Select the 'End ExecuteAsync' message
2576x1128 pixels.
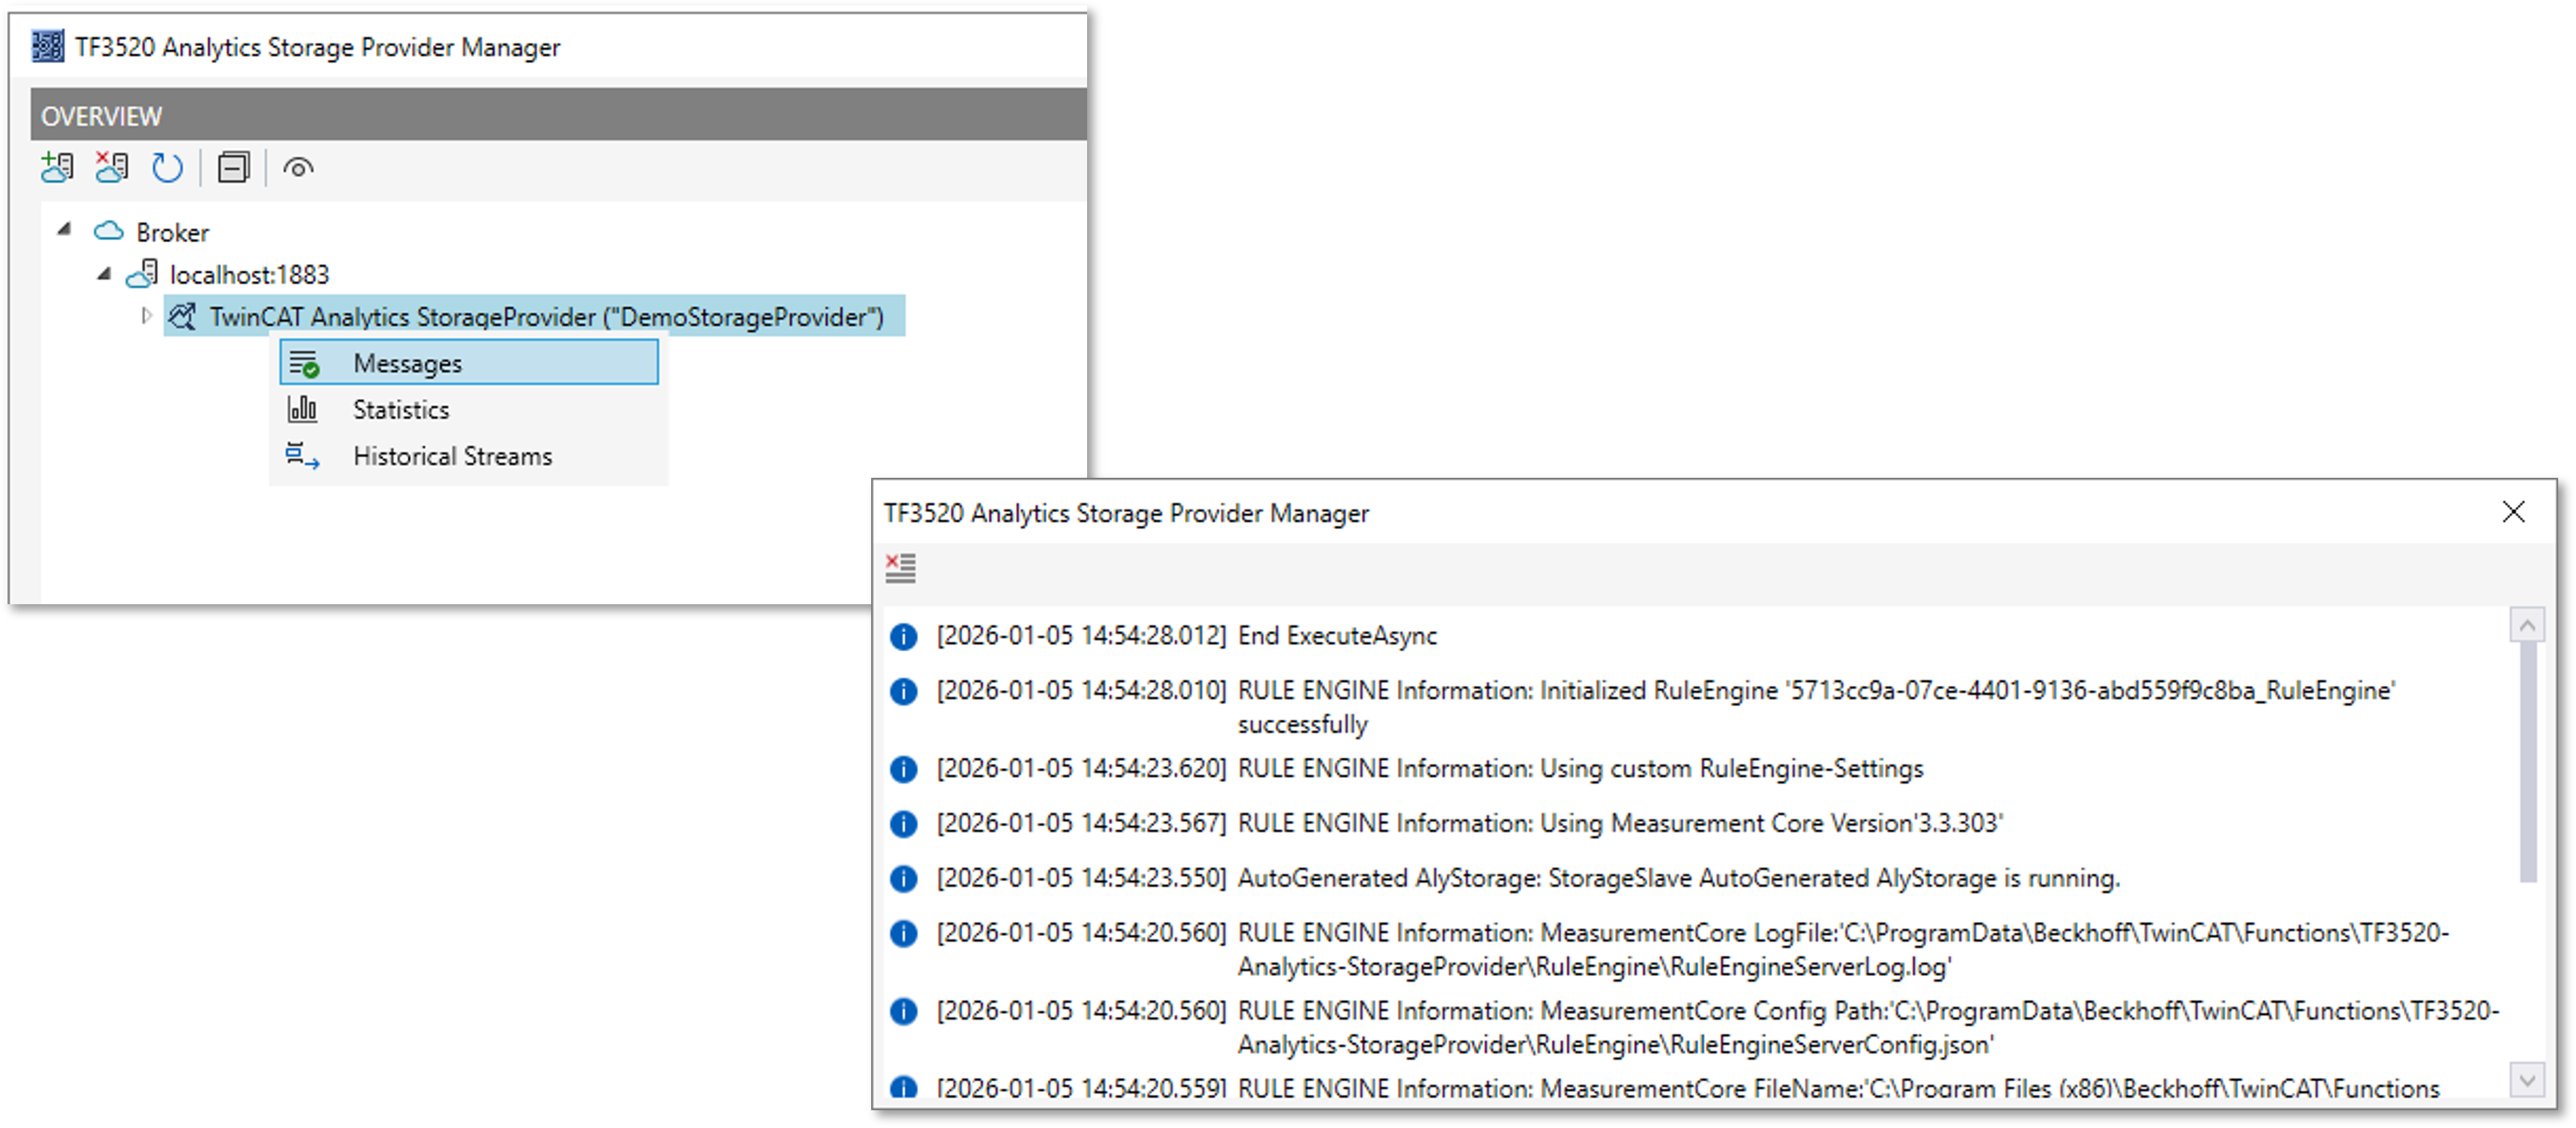coord(1337,636)
